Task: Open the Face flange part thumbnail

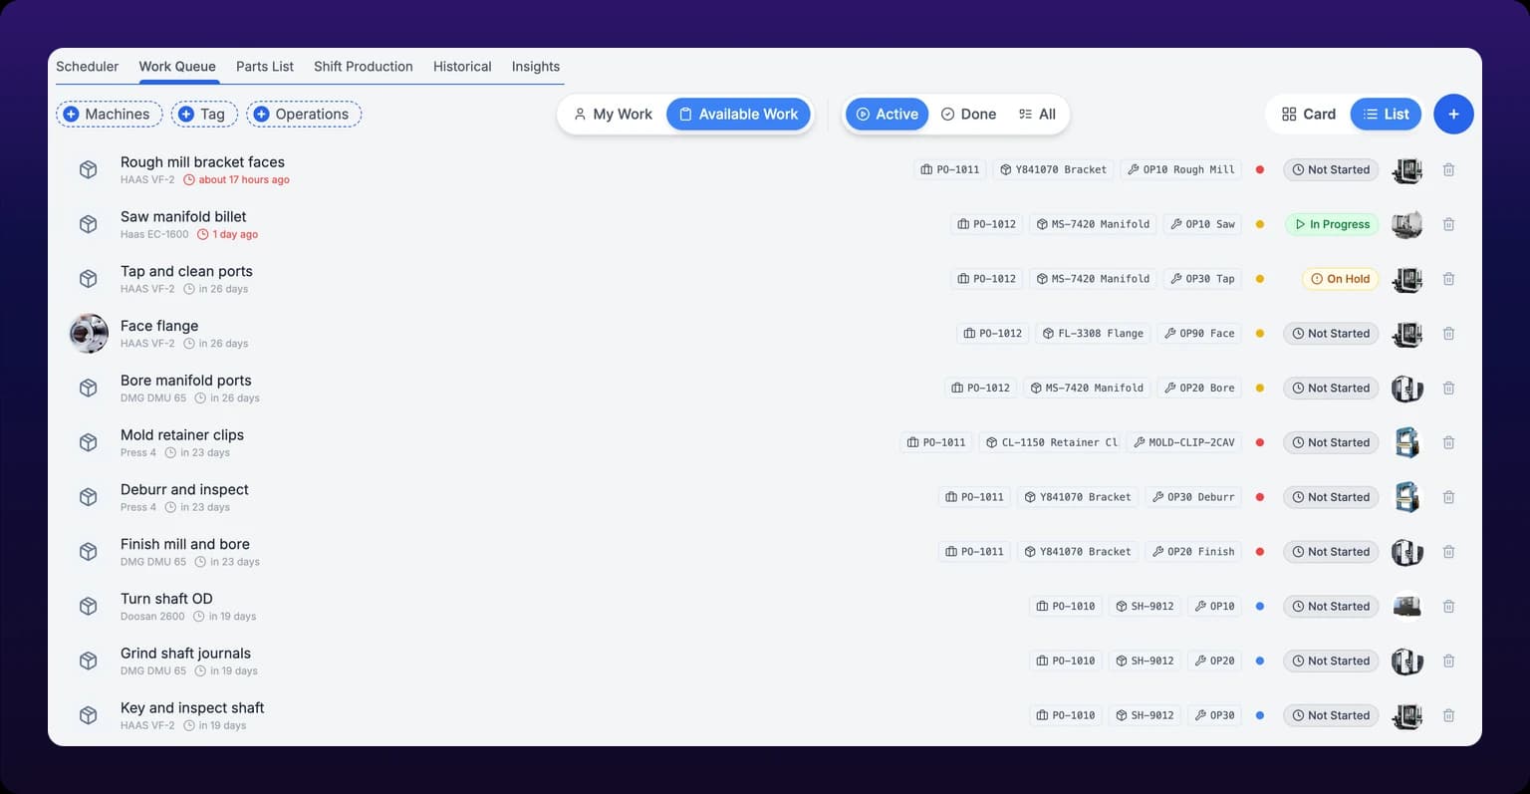Action: [x=89, y=334]
